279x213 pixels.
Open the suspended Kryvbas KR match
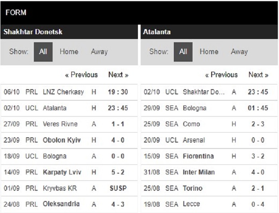[x=69, y=188]
